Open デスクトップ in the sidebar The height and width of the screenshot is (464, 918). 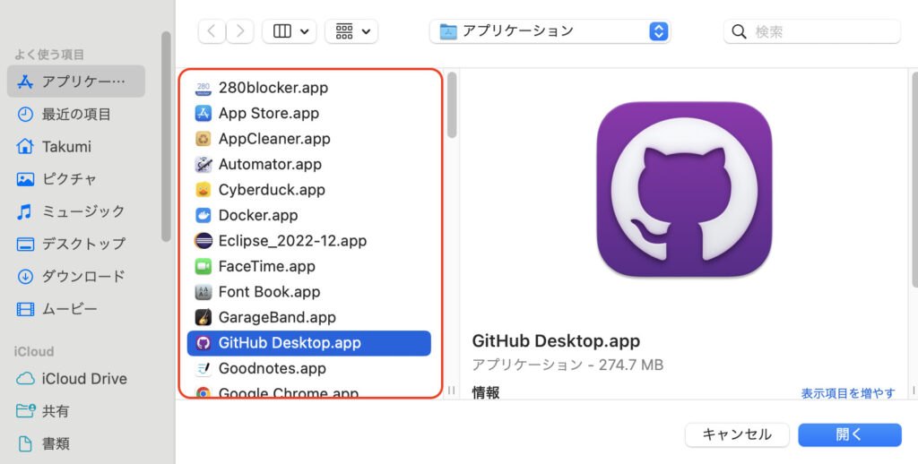(x=76, y=244)
